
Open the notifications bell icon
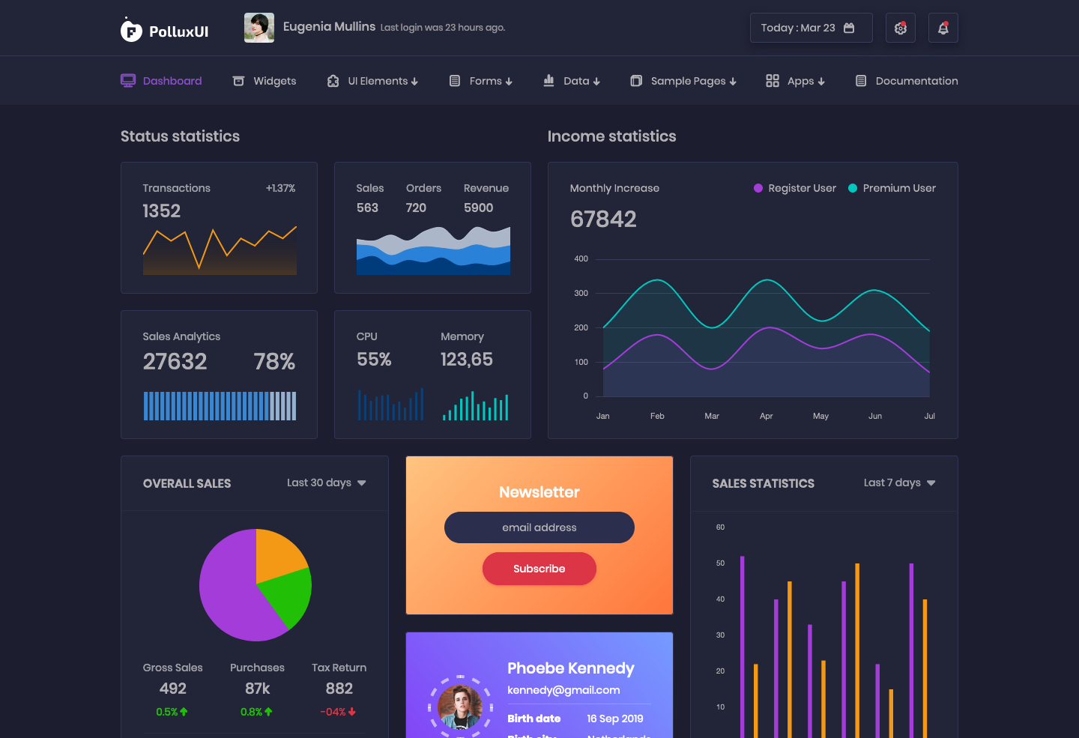[943, 28]
